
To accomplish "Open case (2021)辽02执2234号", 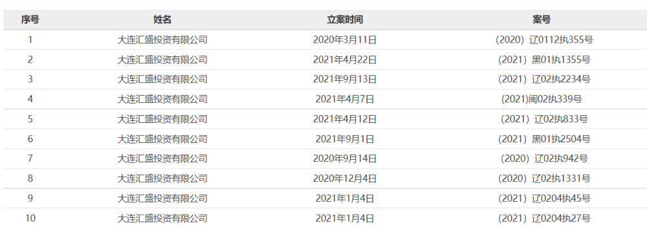I will (x=544, y=79).
